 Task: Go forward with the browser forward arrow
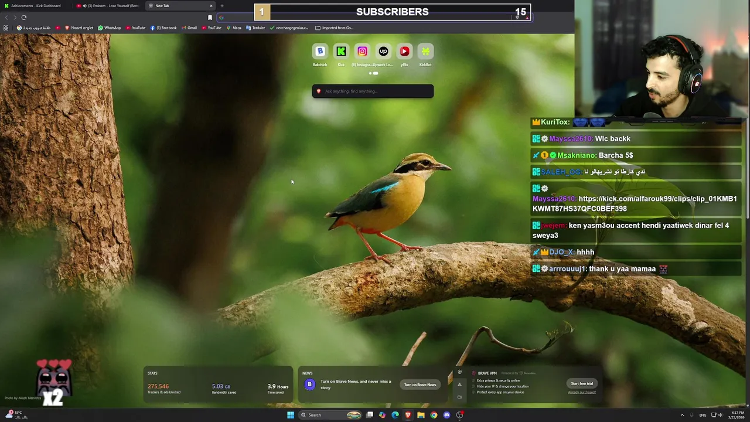pyautogui.click(x=15, y=18)
